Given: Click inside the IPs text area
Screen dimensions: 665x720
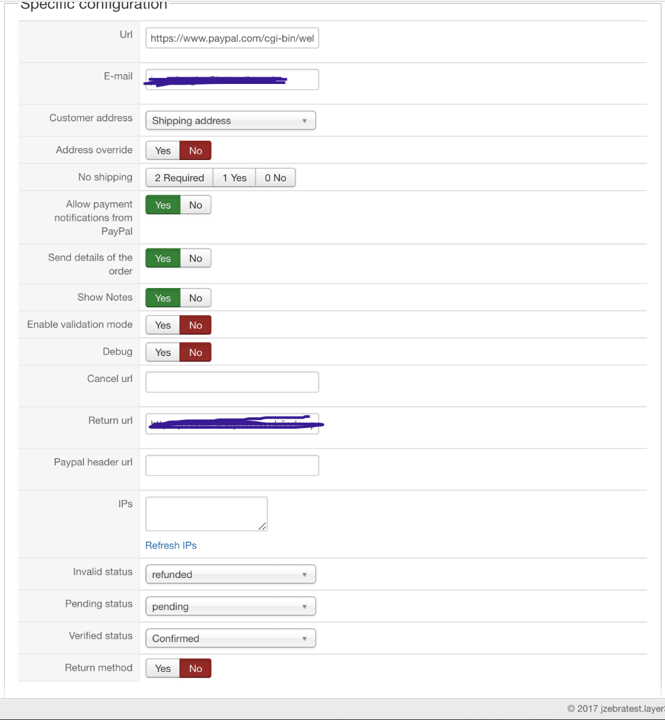Looking at the screenshot, I should pos(205,513).
